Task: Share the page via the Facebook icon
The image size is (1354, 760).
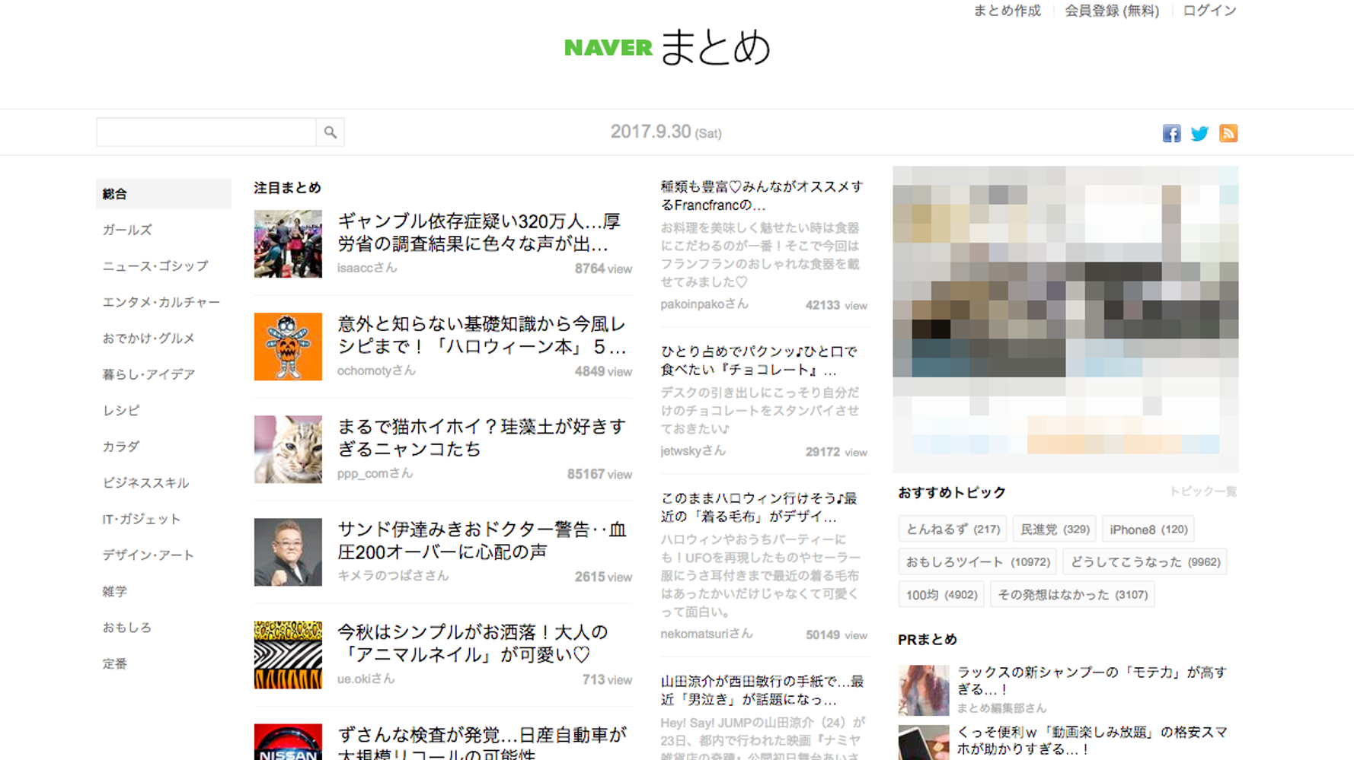Action: [1170, 132]
